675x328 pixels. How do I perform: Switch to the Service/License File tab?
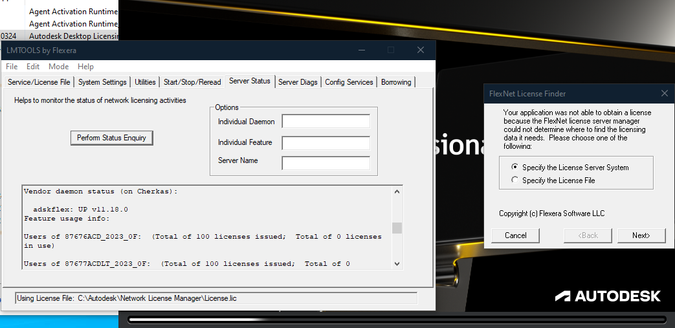(x=39, y=82)
